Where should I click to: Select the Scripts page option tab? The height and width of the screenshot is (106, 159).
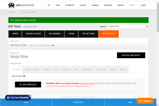[113, 70]
